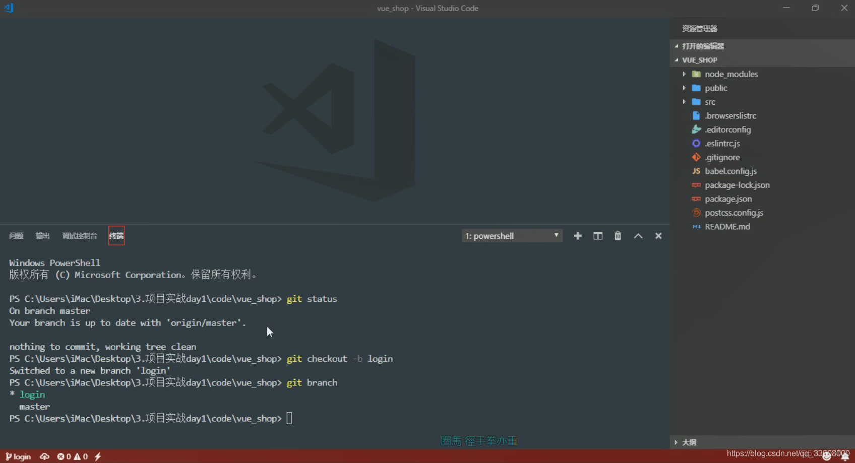Expand the public folder
The height and width of the screenshot is (463, 855).
click(x=684, y=88)
